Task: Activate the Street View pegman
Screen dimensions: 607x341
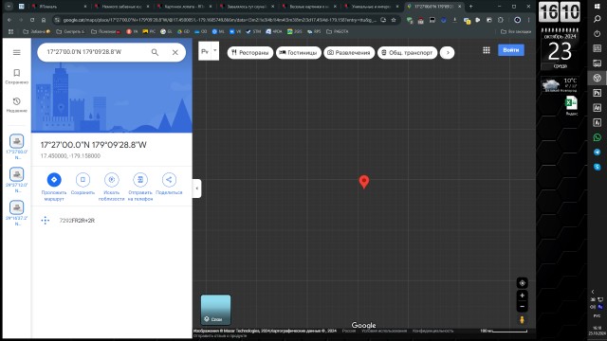Action: click(x=523, y=320)
